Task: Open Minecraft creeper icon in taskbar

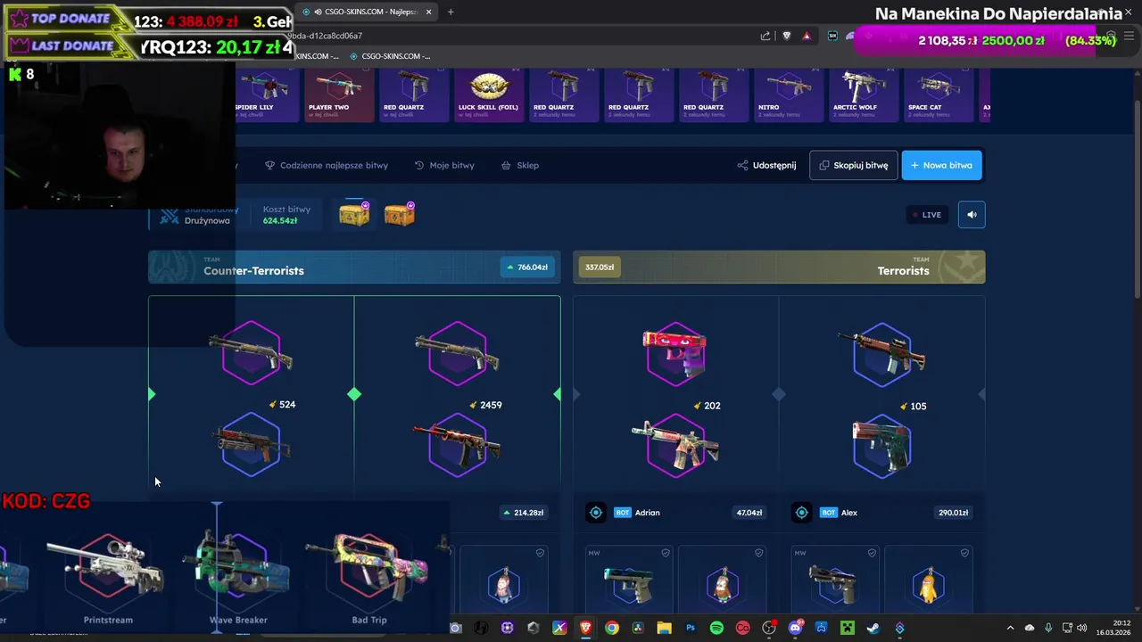Action: [847, 628]
